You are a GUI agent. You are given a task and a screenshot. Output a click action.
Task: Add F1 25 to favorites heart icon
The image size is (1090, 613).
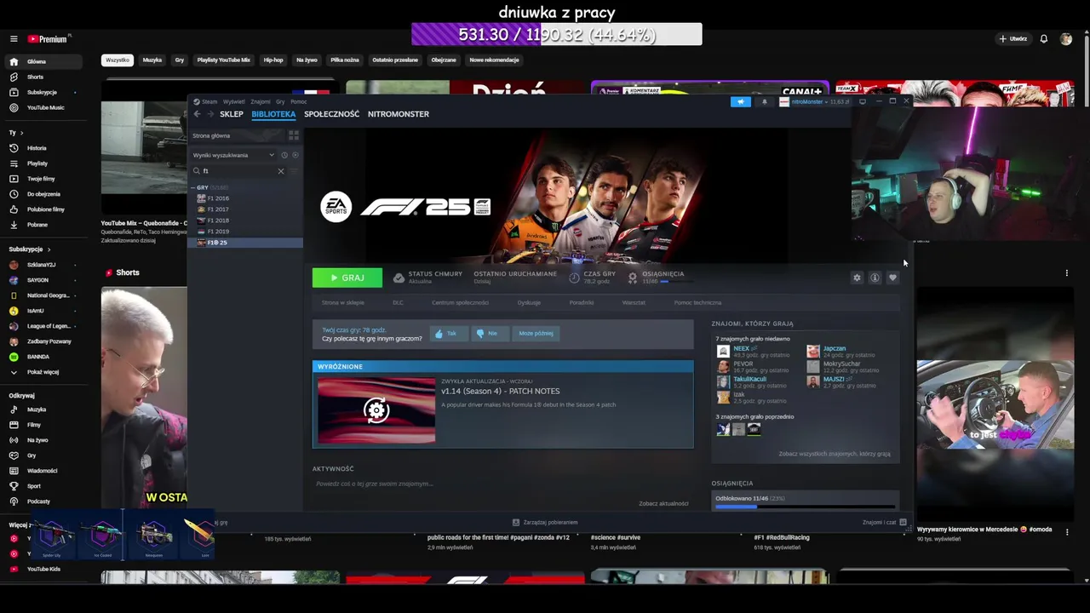pyautogui.click(x=892, y=278)
